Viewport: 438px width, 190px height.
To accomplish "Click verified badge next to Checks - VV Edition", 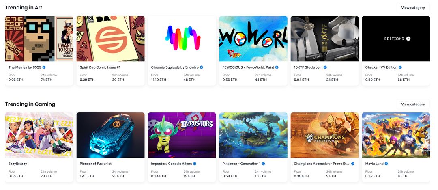I will (400, 67).
